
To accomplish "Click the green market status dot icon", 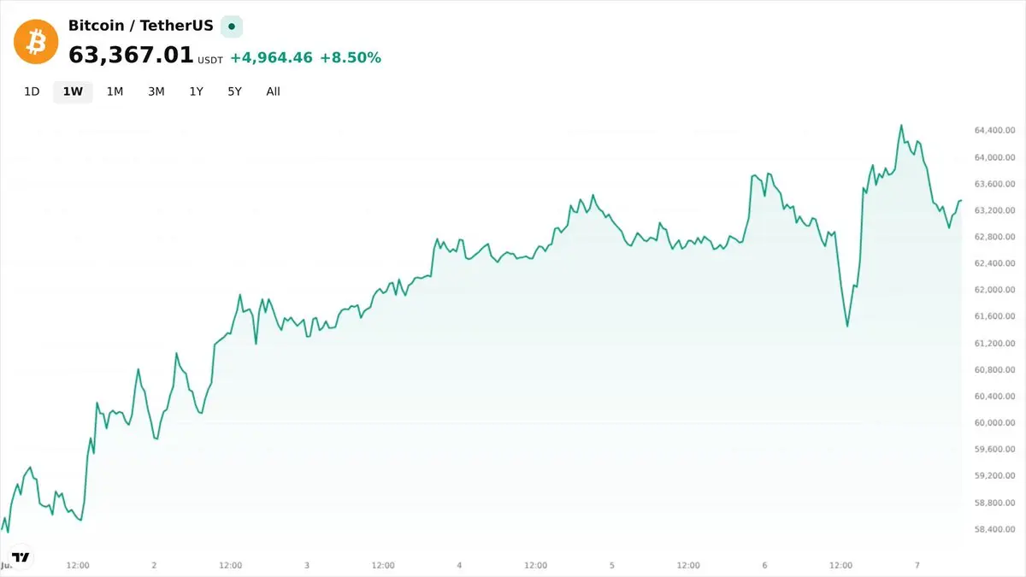I will pyautogui.click(x=232, y=26).
